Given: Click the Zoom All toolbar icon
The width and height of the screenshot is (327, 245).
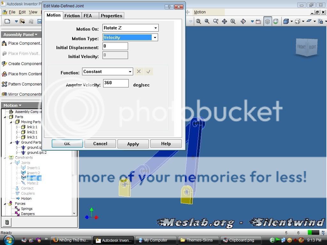Looking at the screenshot, I should pos(198,21).
